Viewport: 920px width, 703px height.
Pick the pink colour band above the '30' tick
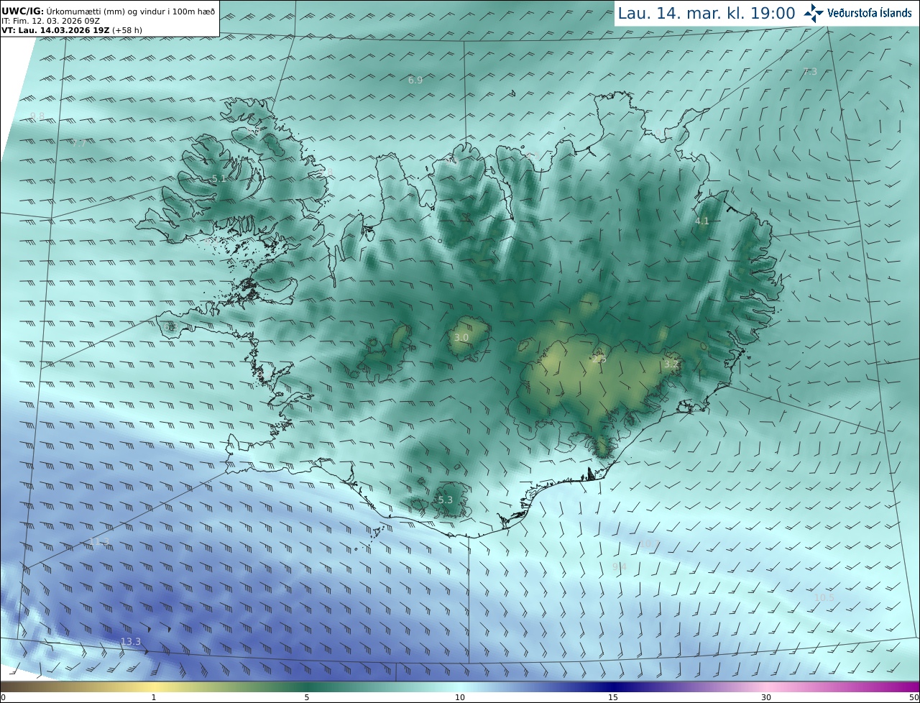766,686
